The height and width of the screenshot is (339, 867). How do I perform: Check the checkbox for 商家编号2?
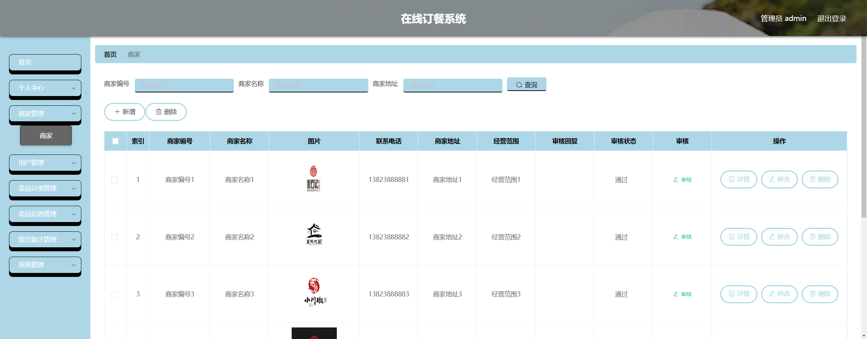point(115,237)
